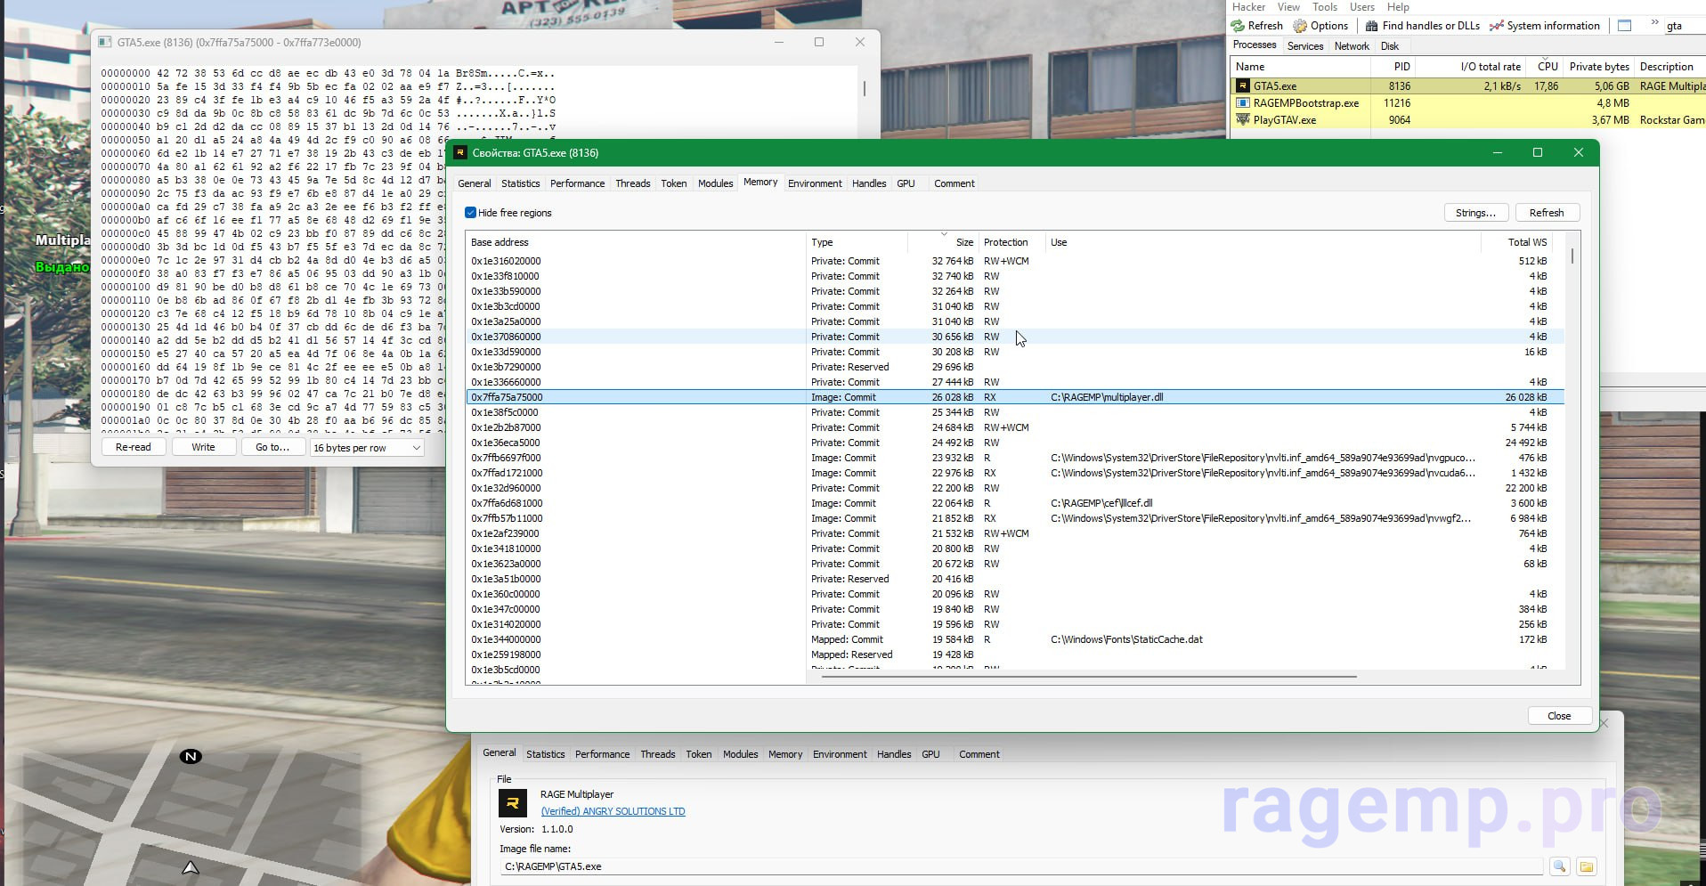
Task: Open Threads tab in the front properties window
Action: tap(633, 183)
